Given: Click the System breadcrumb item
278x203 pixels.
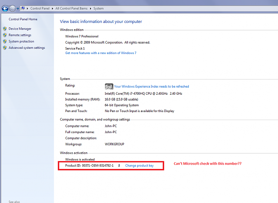Looking at the screenshot, I should pyautogui.click(x=99, y=9).
